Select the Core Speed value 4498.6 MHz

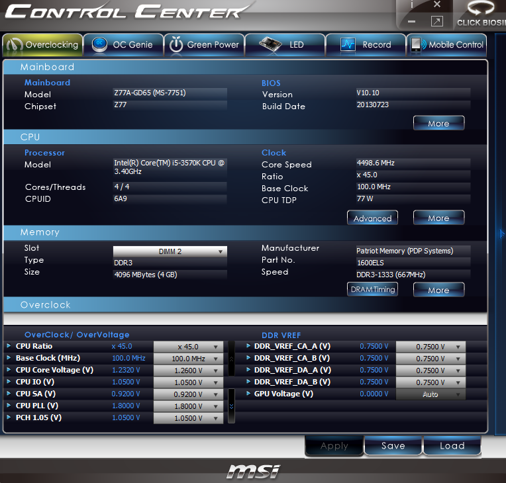pyautogui.click(x=376, y=163)
